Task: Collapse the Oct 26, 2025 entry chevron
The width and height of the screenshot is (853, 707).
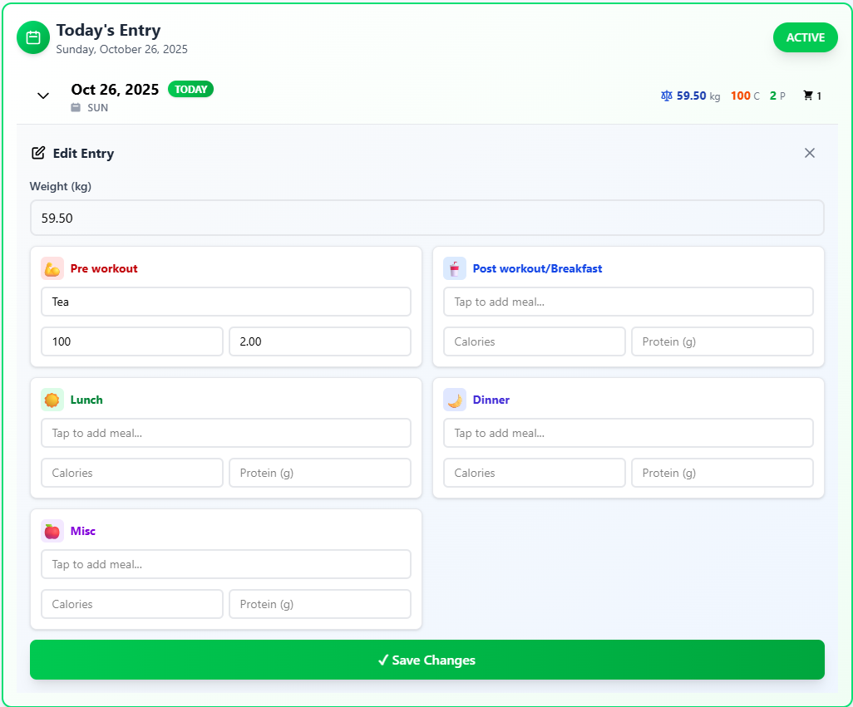Action: point(43,96)
